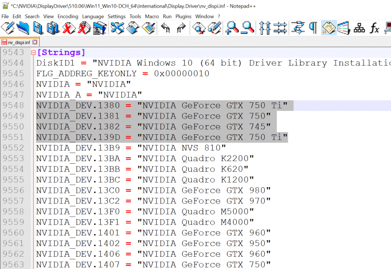Click the DiskID1 line text
The image size is (391, 269).
pyautogui.click(x=213, y=63)
